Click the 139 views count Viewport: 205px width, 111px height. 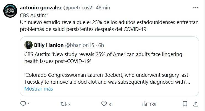[153, 104]
